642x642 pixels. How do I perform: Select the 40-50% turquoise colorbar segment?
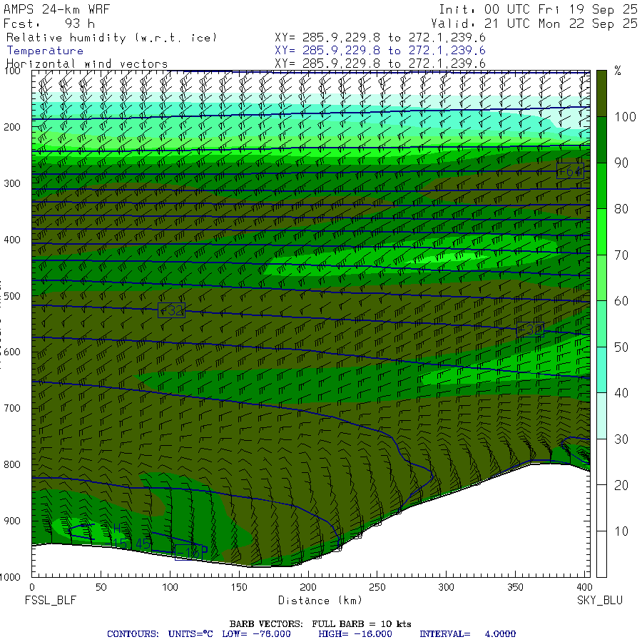click(x=601, y=370)
